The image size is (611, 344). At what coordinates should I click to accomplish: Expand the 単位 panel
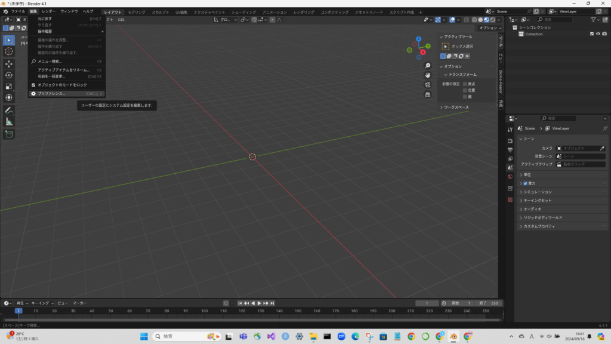pyautogui.click(x=527, y=175)
